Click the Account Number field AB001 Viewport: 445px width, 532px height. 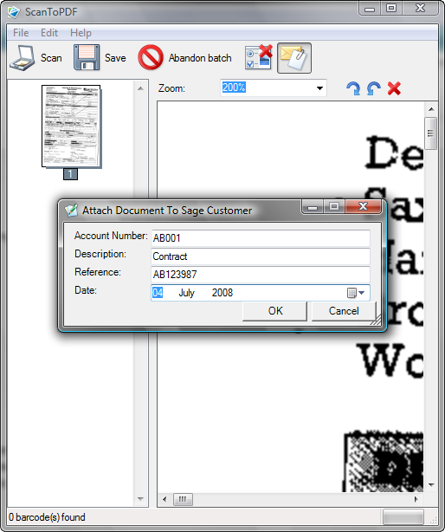coord(261,237)
